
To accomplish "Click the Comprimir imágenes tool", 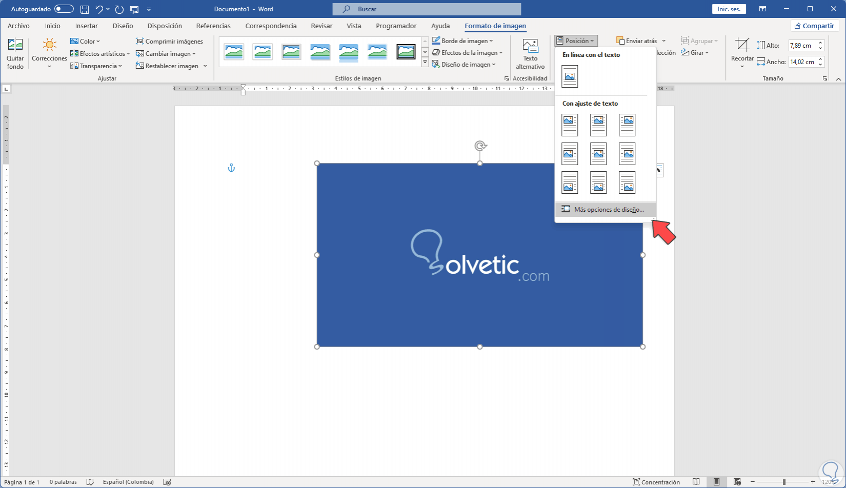I will 169,41.
